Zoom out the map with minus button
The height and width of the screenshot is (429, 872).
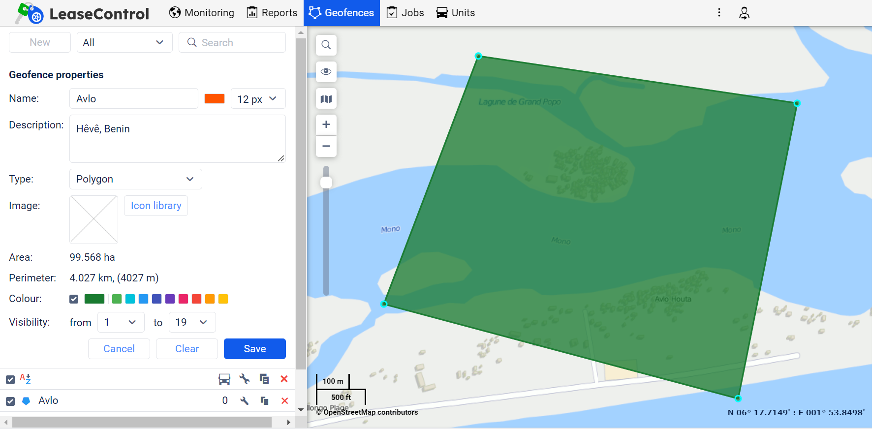click(x=326, y=146)
